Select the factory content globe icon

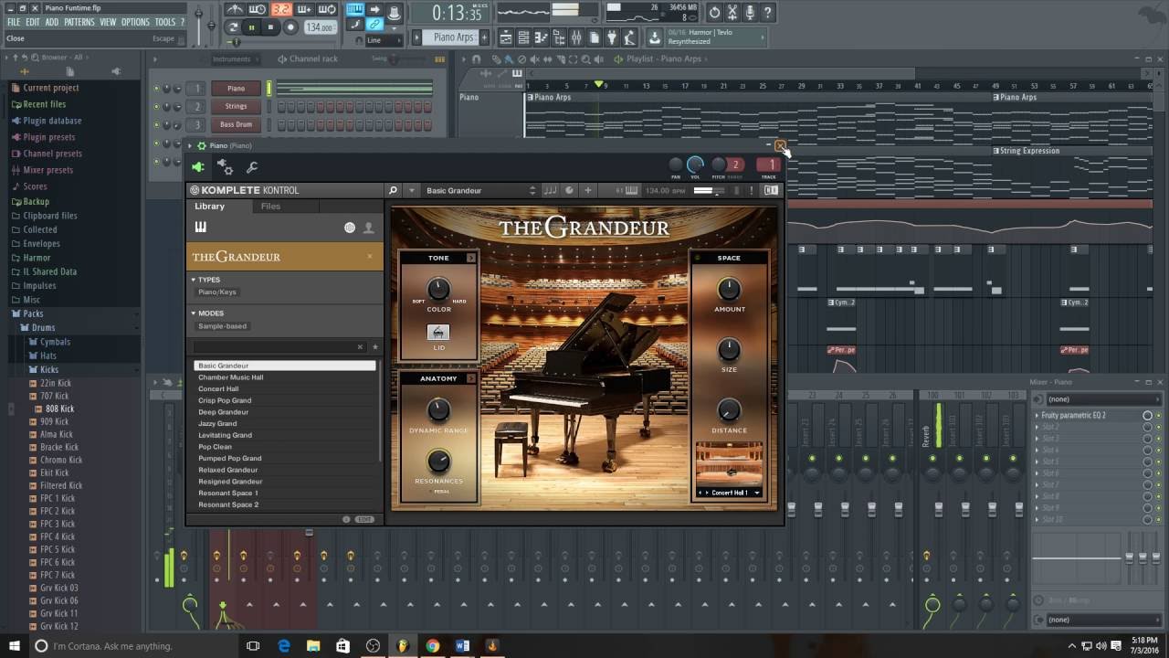coord(350,228)
